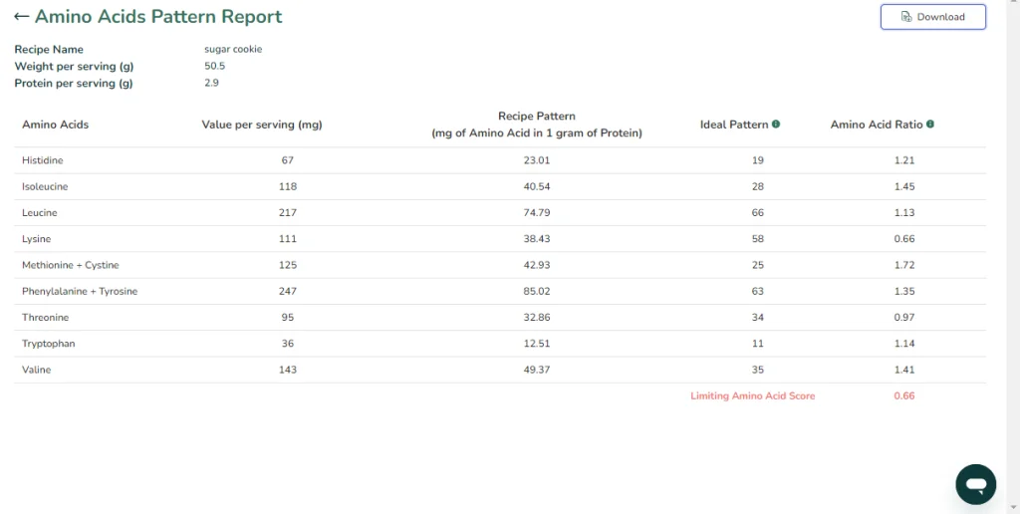Screen dimensions: 1020x514
Task: Click the Download button
Action: coord(932,17)
